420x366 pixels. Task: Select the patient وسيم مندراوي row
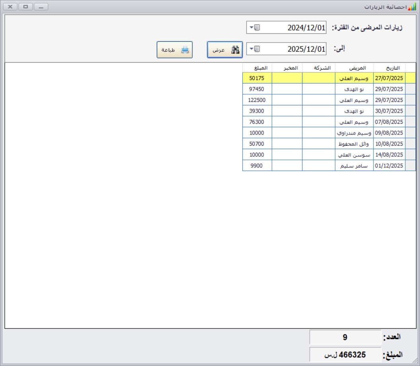pyautogui.click(x=354, y=133)
